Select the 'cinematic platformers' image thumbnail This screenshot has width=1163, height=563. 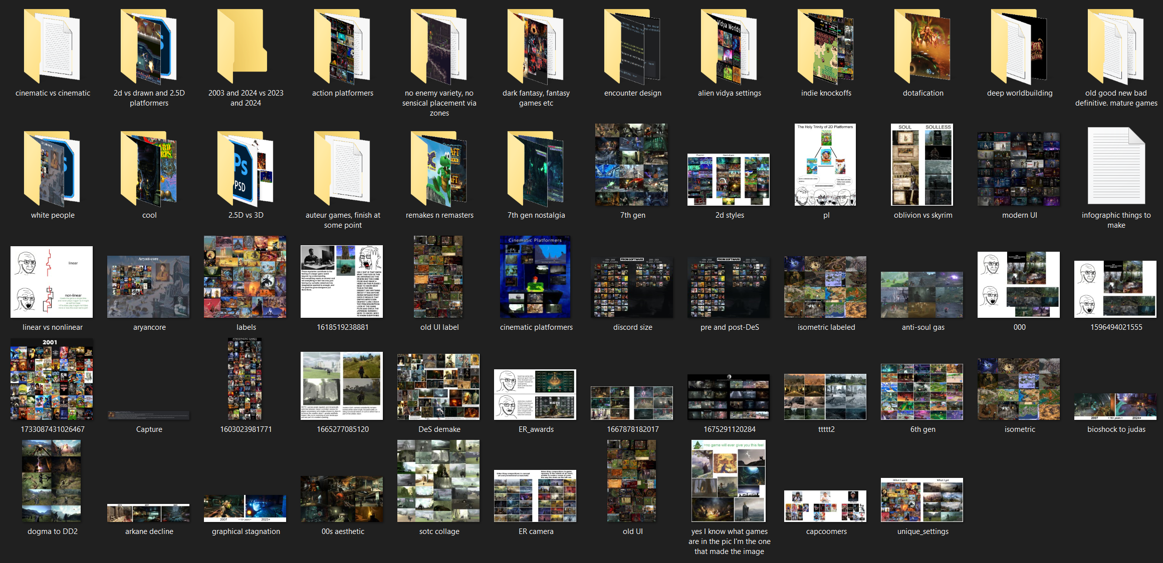pos(535,277)
